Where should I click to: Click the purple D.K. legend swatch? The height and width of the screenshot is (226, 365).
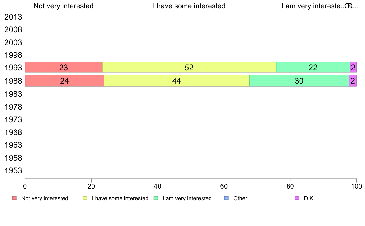coord(297,198)
